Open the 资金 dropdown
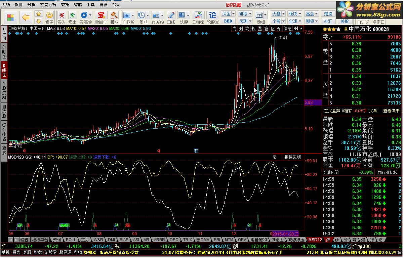Screen dimensions: 404x258 [x=228, y=14]
